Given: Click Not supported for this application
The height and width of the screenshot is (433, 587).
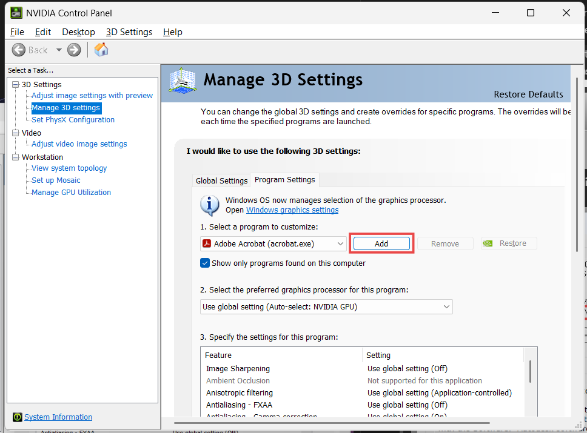Looking at the screenshot, I should [424, 381].
